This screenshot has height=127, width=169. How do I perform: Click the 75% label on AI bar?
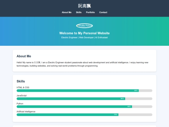coord(115,114)
